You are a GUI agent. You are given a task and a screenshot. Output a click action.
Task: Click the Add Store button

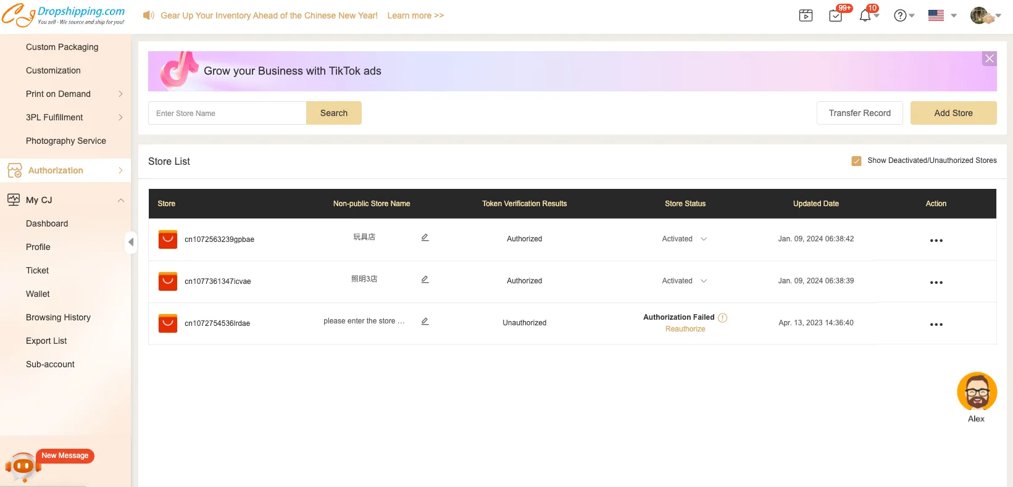coord(953,113)
